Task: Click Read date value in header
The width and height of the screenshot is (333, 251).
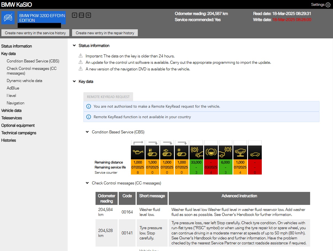Action: [292, 14]
